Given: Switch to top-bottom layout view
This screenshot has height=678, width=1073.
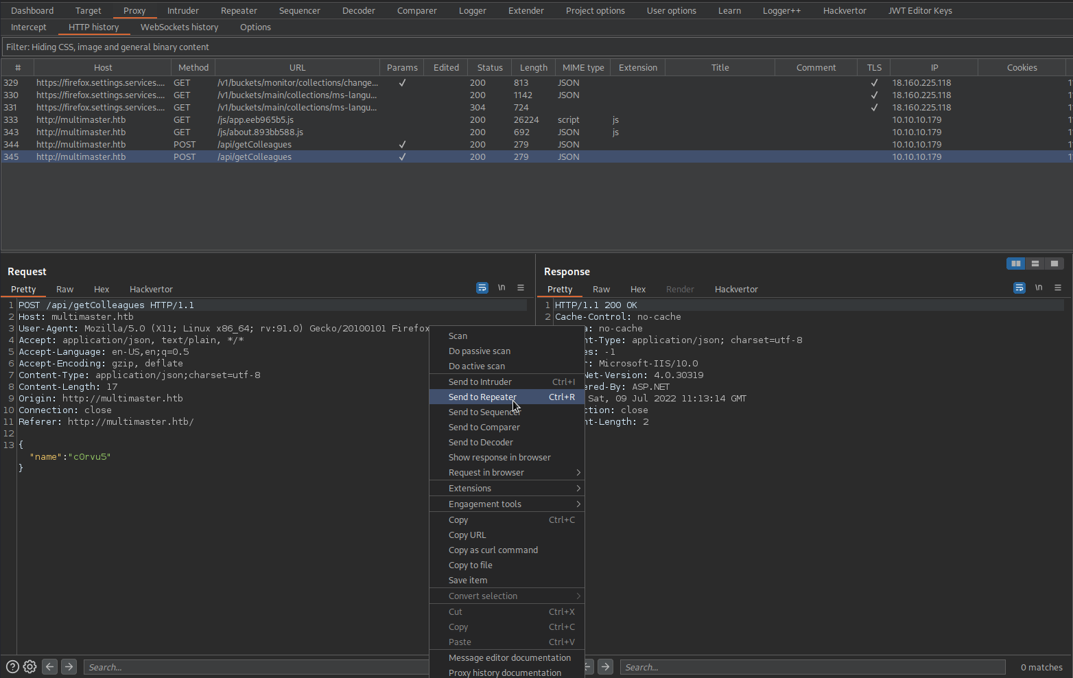Looking at the screenshot, I should (x=1035, y=264).
